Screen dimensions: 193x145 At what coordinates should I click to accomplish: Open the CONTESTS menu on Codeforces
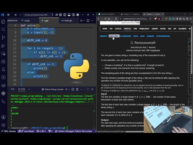(127, 29)
